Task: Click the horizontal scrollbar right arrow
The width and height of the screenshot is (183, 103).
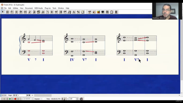Action: point(179,95)
